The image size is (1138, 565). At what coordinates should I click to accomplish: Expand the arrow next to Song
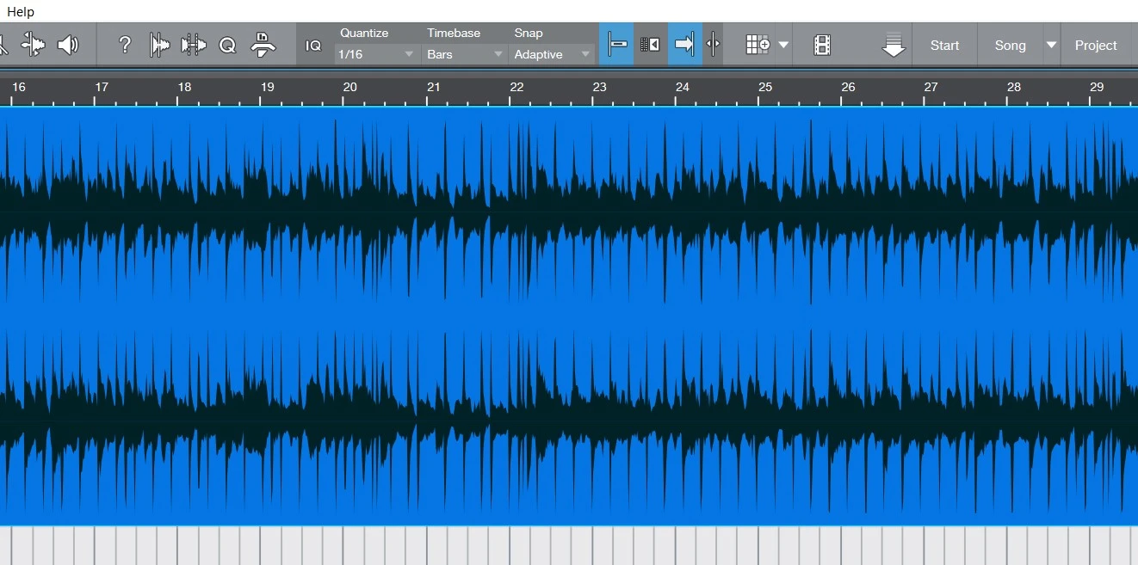click(1051, 46)
